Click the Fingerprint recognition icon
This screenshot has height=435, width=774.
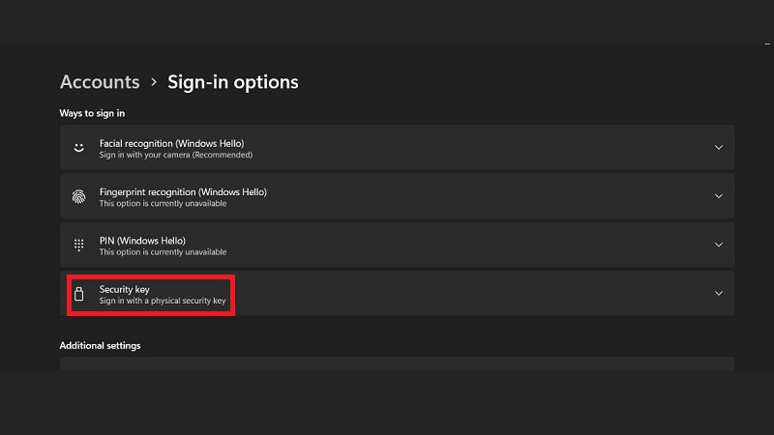pos(79,196)
